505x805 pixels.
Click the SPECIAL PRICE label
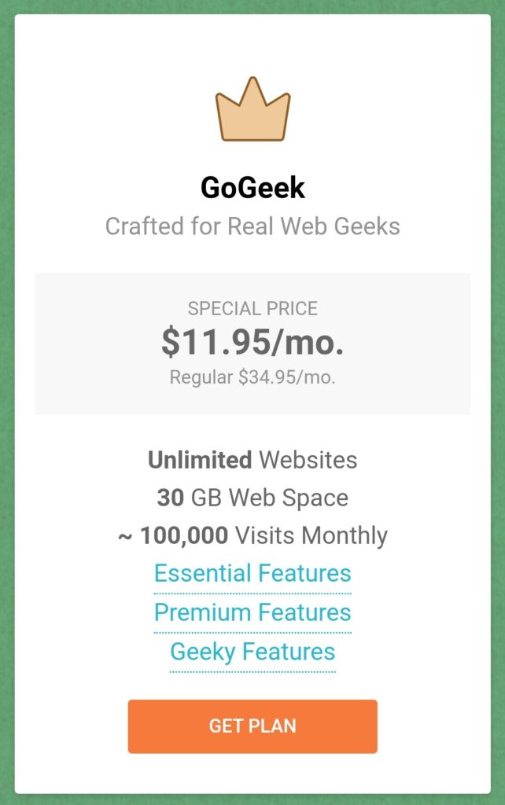tap(252, 308)
